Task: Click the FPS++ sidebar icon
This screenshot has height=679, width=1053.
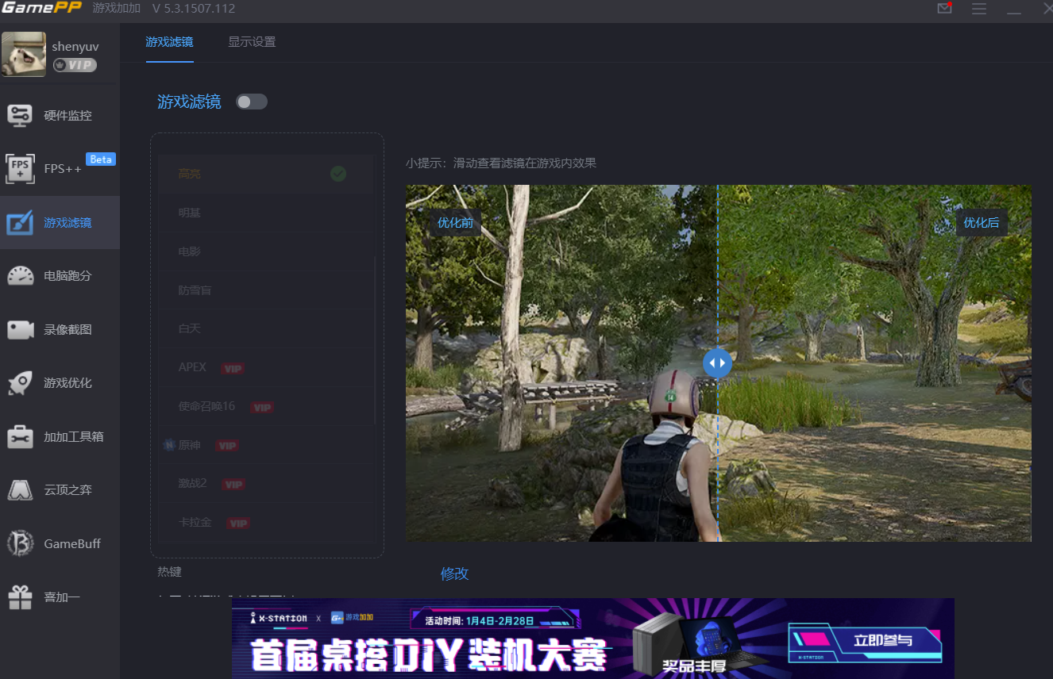Action: click(x=20, y=169)
